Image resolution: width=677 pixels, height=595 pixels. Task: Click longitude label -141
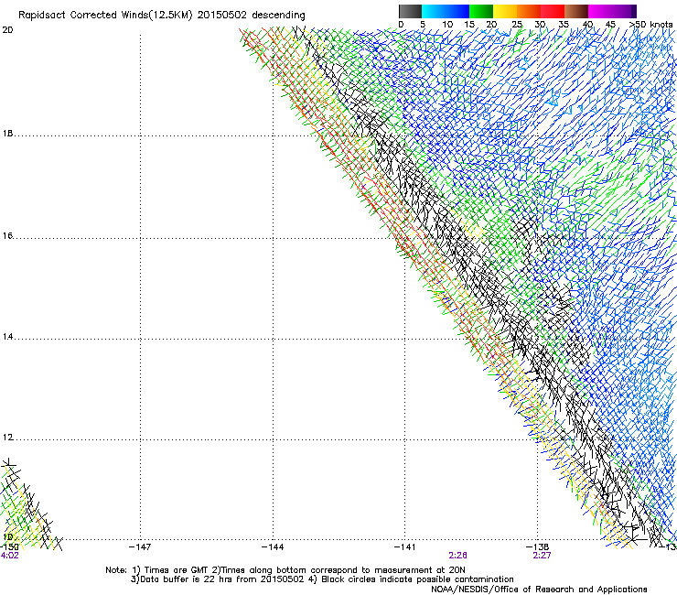pos(404,547)
